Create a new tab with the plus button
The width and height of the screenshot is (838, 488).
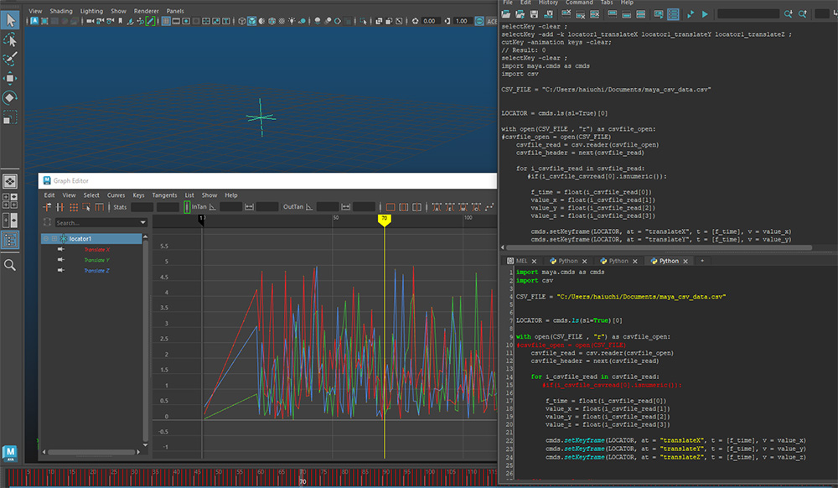(x=702, y=261)
